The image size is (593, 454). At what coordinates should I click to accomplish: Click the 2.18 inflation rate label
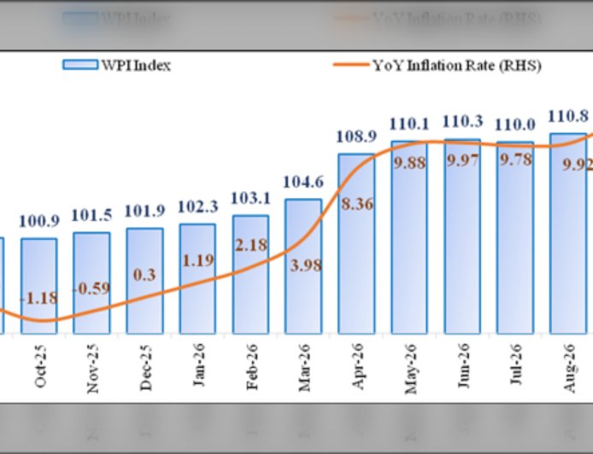pos(250,245)
